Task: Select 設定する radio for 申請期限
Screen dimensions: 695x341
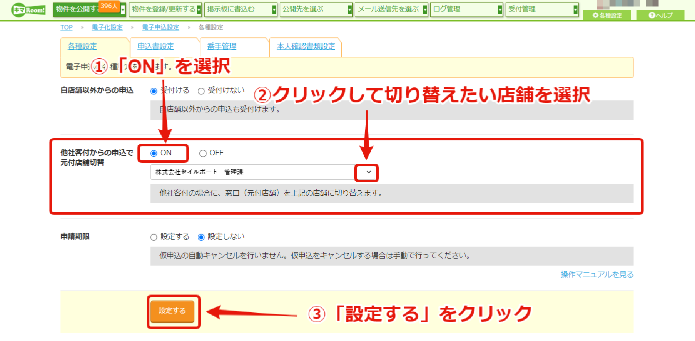Action: point(154,237)
